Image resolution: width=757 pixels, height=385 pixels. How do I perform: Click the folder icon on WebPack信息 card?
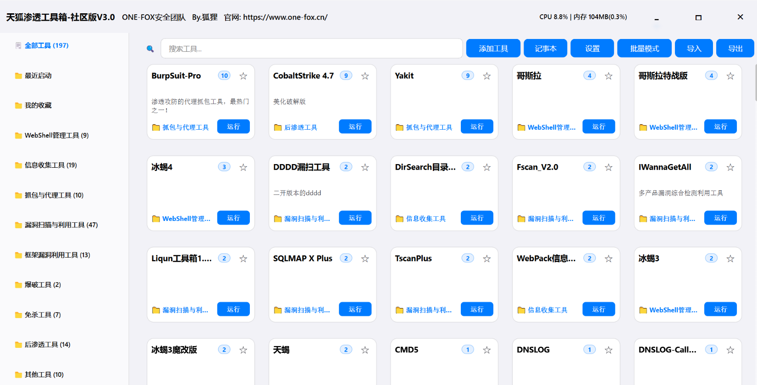[521, 310]
